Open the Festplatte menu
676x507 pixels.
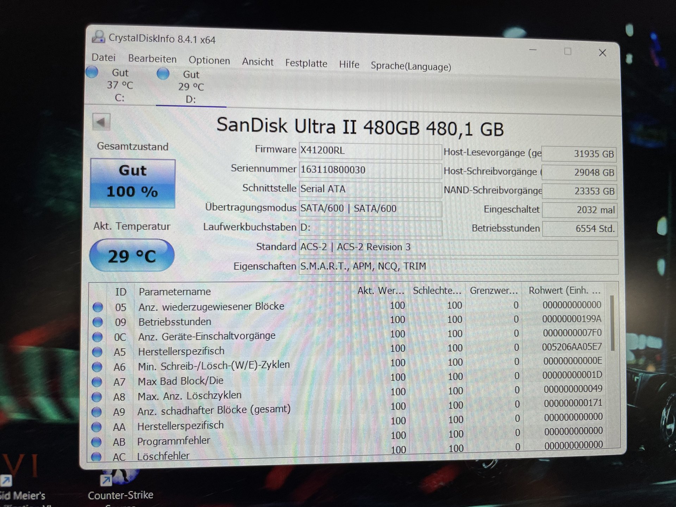[306, 63]
